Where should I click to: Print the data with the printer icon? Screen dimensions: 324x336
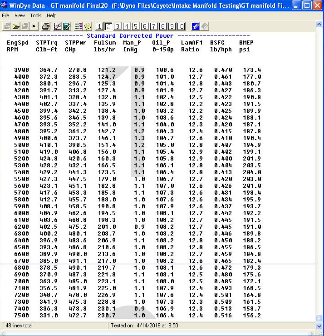45,26
